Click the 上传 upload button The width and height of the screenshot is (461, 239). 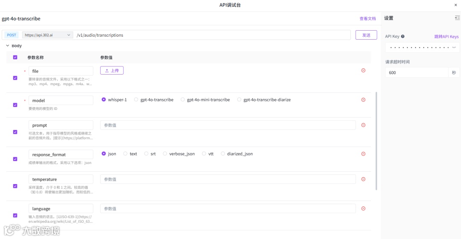pyautogui.click(x=112, y=70)
